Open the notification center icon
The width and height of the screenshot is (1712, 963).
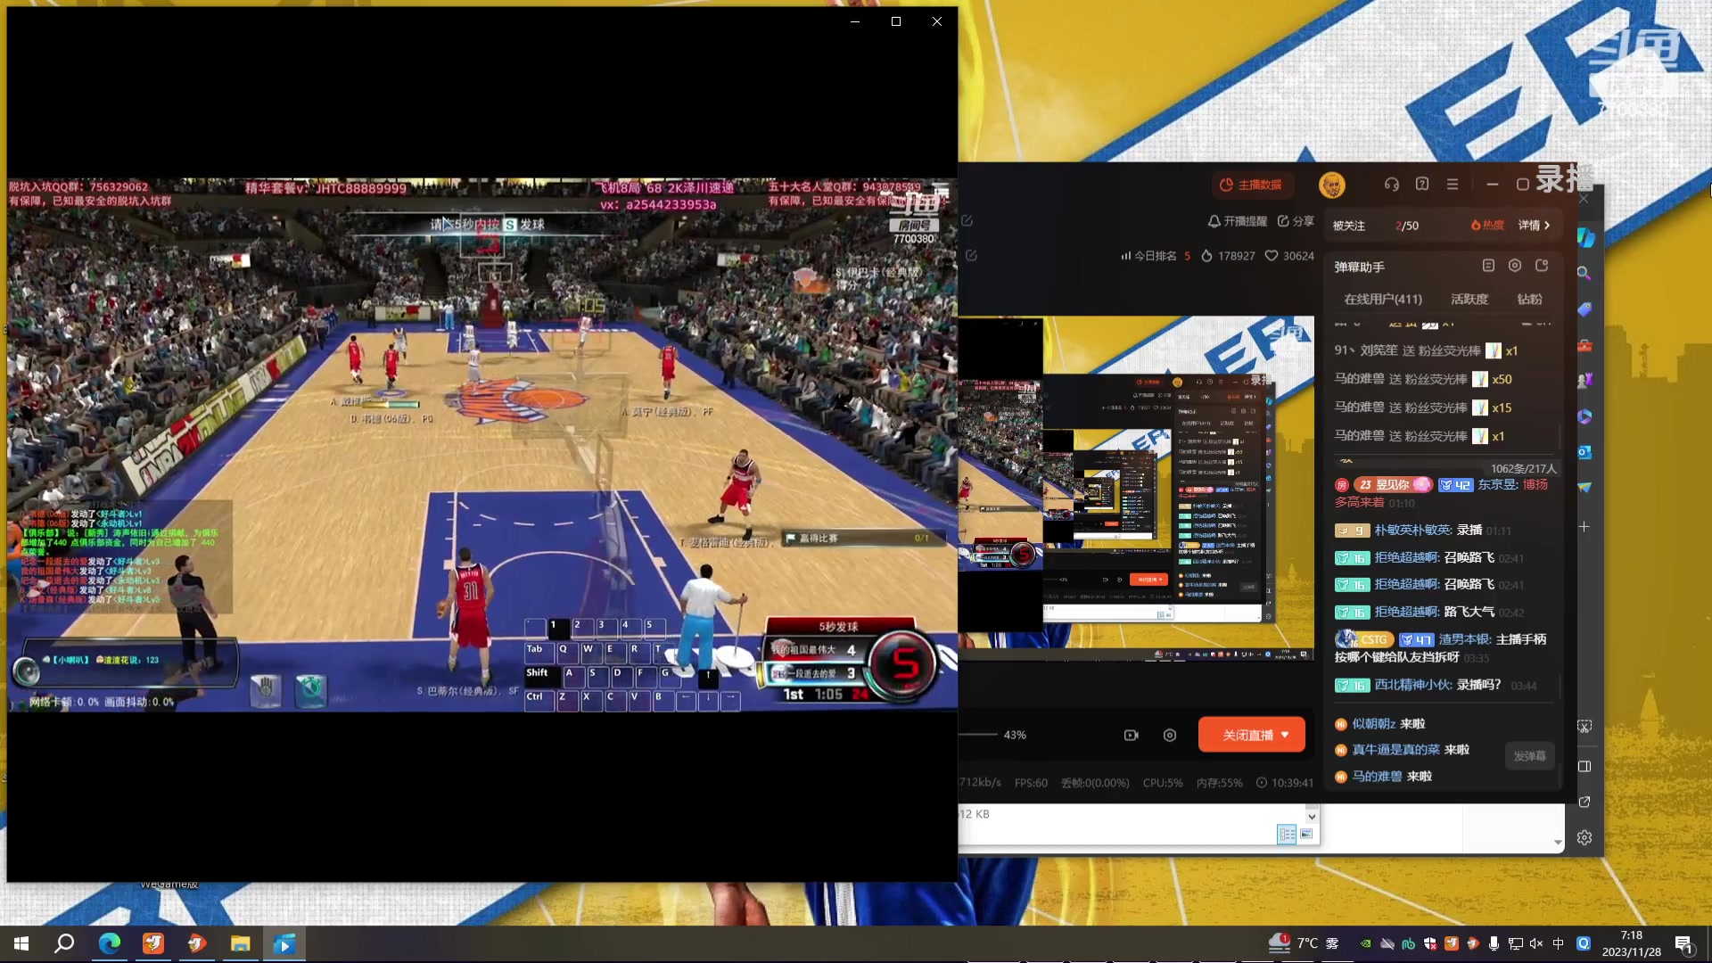tap(1683, 943)
